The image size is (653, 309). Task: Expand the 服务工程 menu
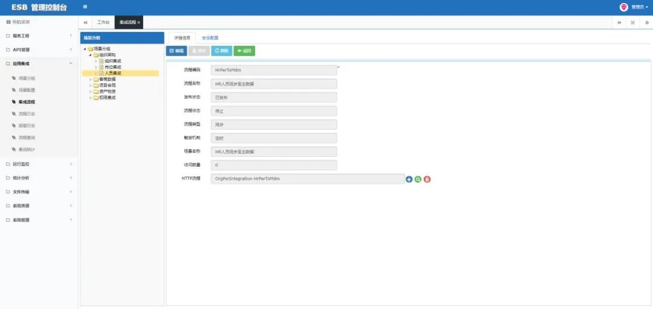[x=39, y=36]
